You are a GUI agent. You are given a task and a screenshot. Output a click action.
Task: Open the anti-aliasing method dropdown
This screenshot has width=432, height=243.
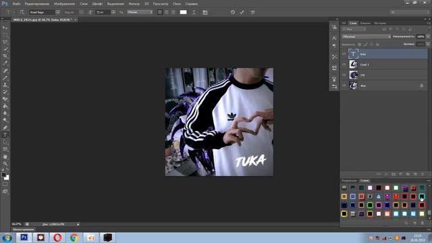140,12
